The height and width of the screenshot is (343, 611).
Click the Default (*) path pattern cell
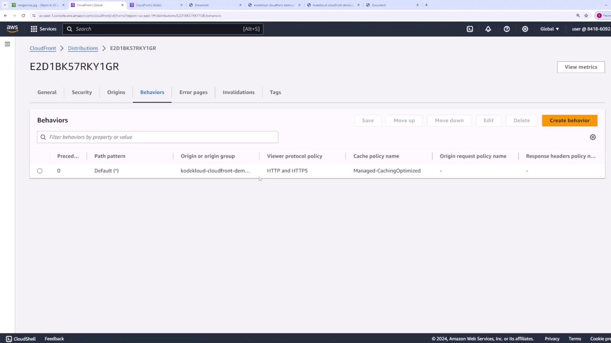[x=106, y=171]
